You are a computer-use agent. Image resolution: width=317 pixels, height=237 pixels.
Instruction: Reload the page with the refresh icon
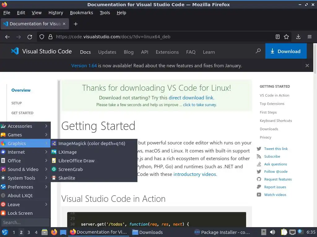30,37
